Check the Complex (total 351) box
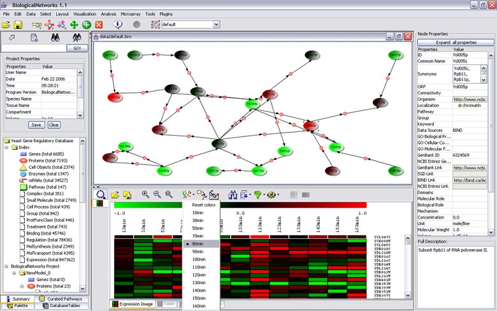This screenshot has width=497, height=311. point(22,194)
